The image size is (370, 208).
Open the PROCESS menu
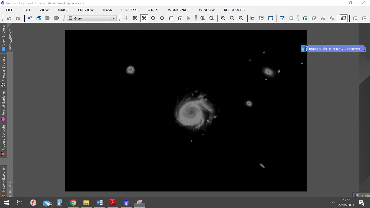pos(129,10)
